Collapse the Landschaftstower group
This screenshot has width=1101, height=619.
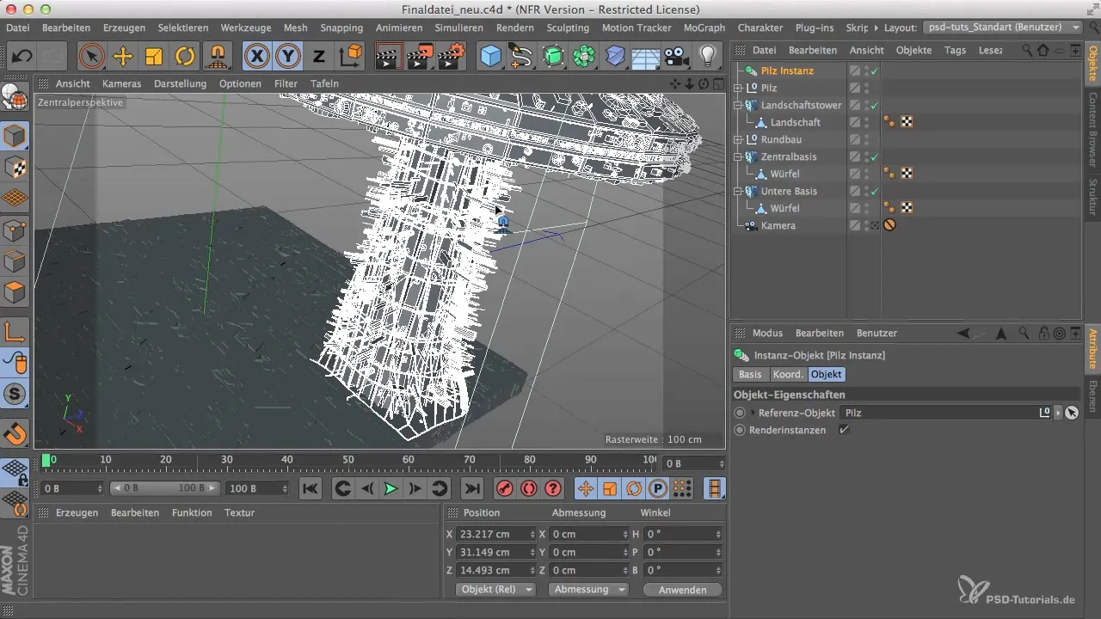click(x=737, y=105)
